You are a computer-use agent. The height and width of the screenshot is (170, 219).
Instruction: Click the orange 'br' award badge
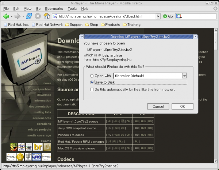pos(38,147)
